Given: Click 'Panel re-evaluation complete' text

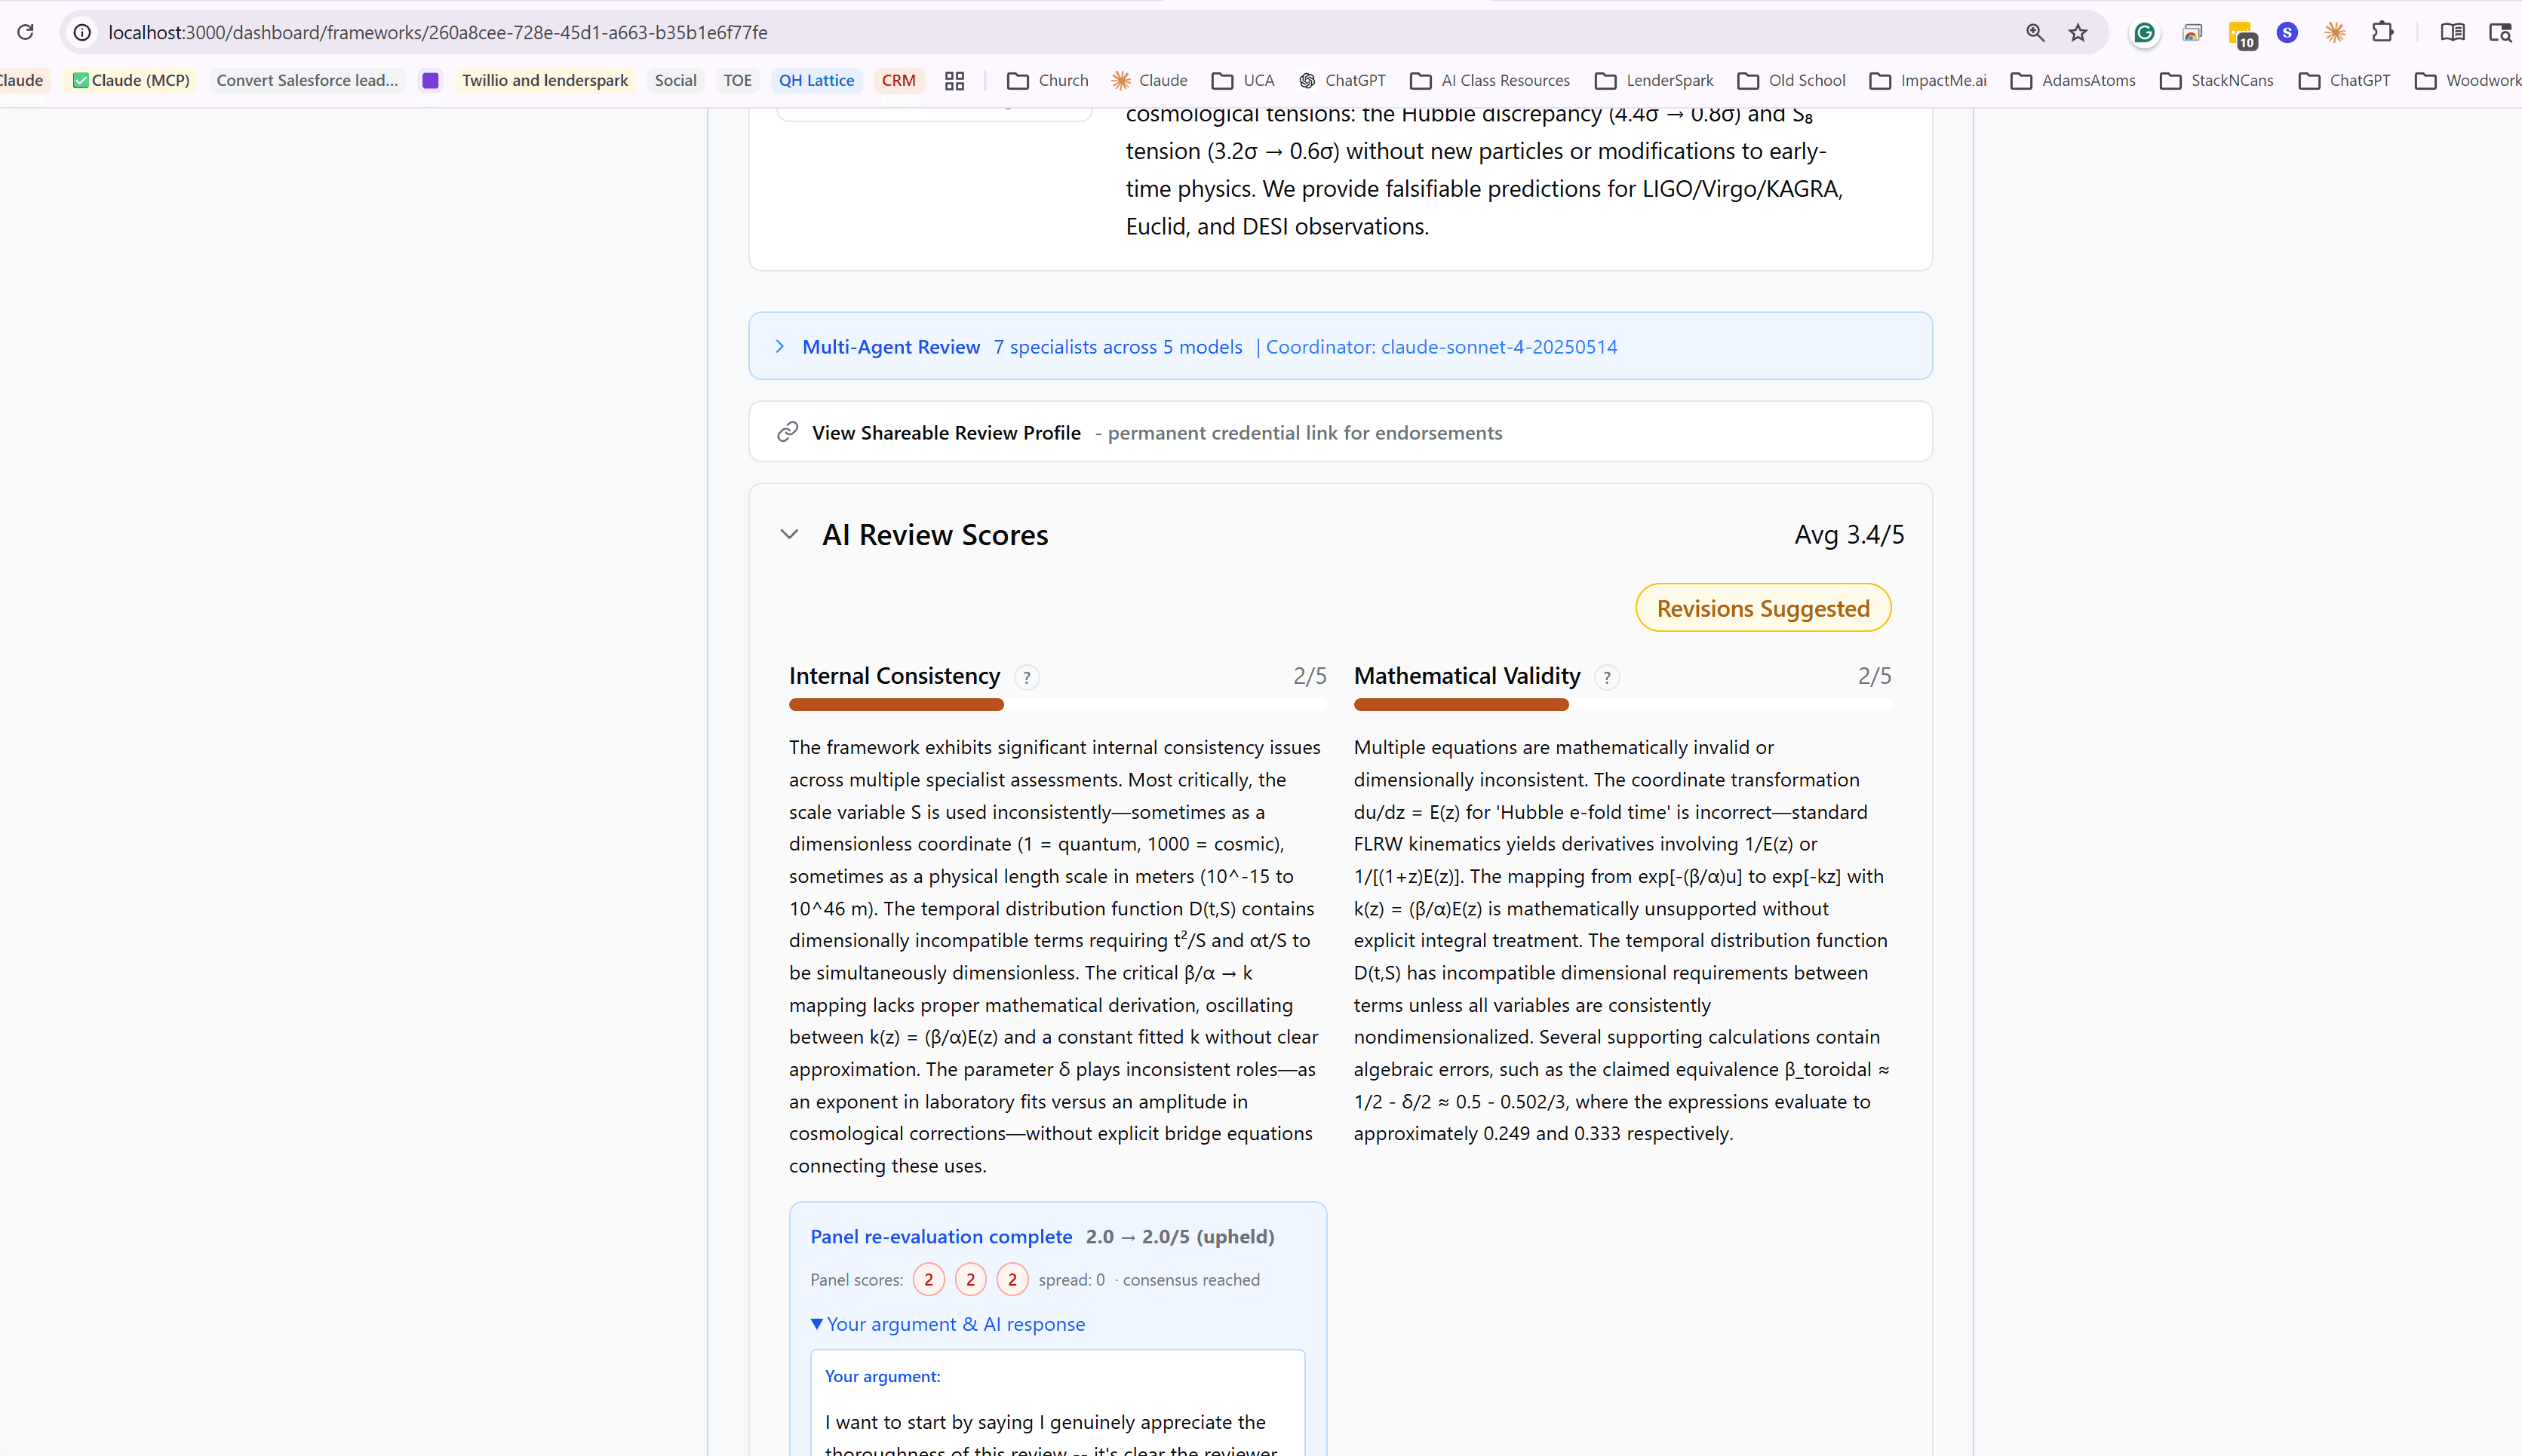Looking at the screenshot, I should [940, 1236].
